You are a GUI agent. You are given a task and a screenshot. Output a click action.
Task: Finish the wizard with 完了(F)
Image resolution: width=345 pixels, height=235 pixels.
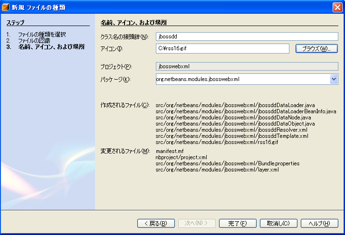[238, 223]
